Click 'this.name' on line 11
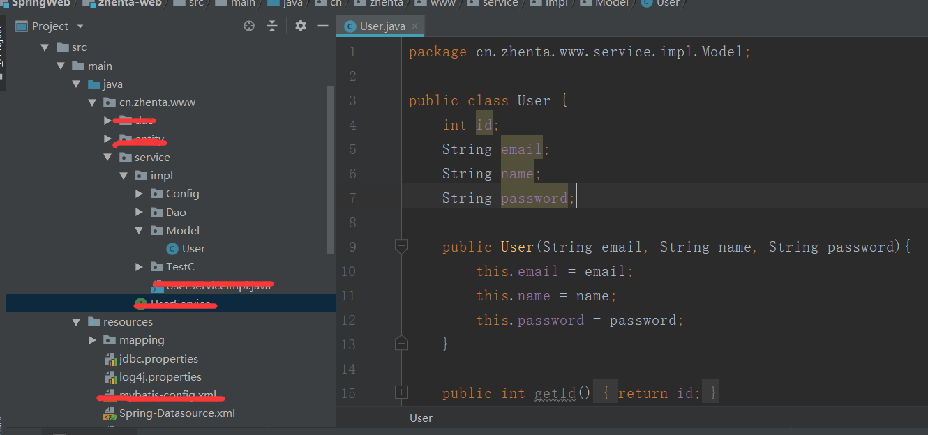This screenshot has width=928, height=435. (x=514, y=296)
